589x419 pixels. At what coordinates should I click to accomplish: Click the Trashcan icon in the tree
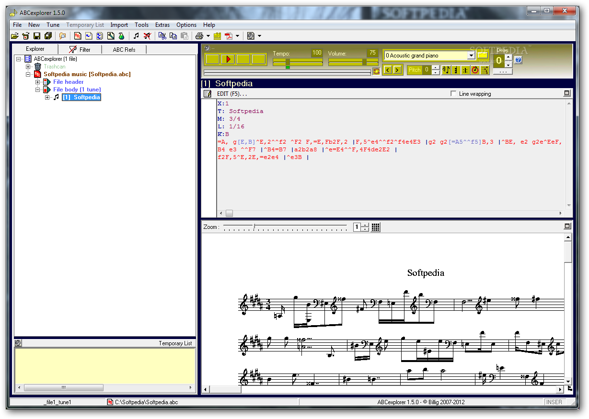tap(37, 67)
